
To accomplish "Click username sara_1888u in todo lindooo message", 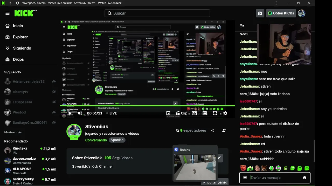I will point(250,94).
